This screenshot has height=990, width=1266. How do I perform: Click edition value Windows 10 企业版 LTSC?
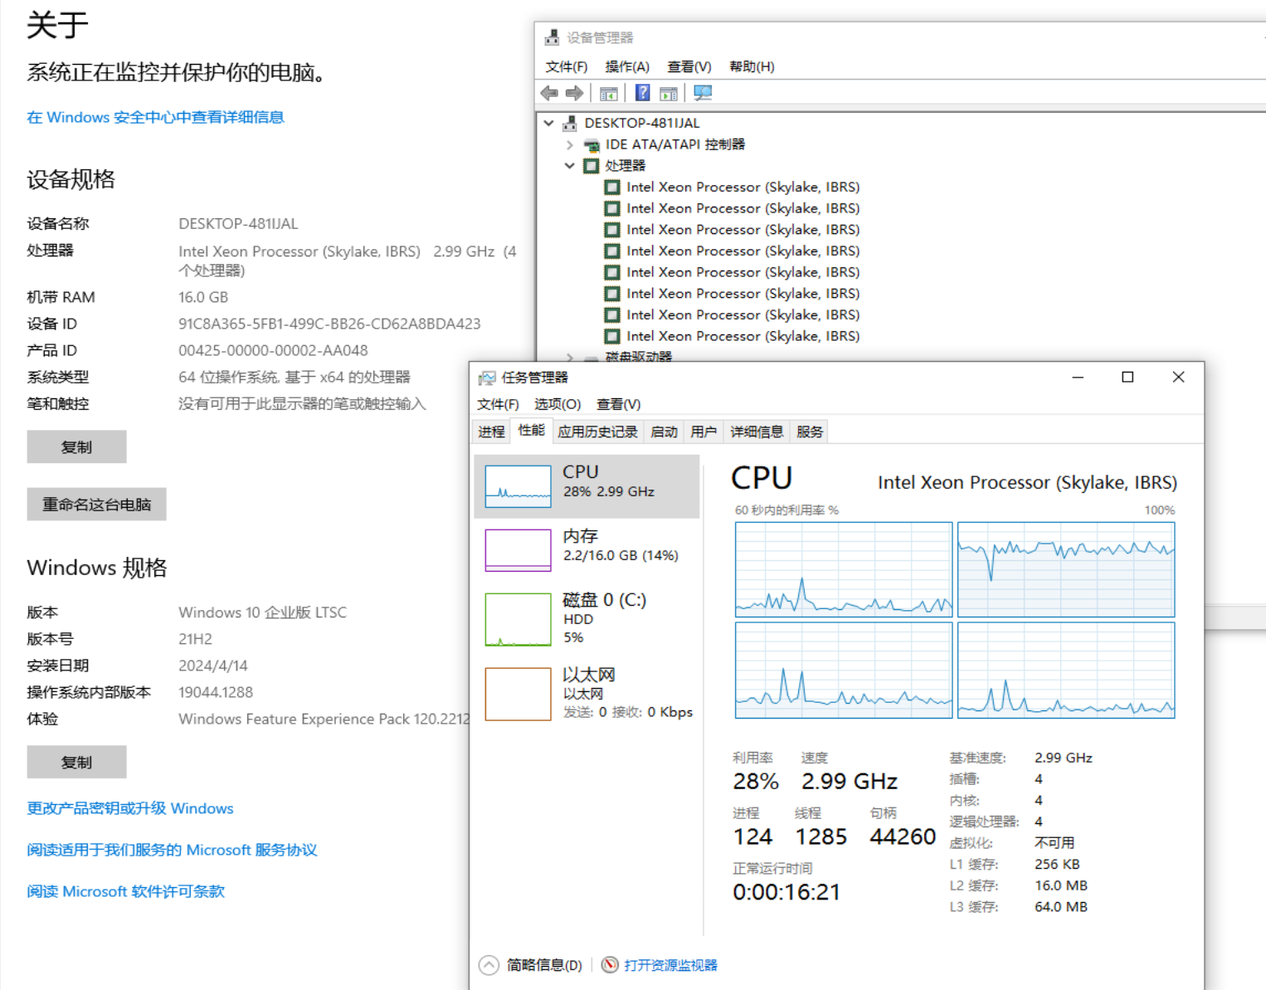coord(262,612)
